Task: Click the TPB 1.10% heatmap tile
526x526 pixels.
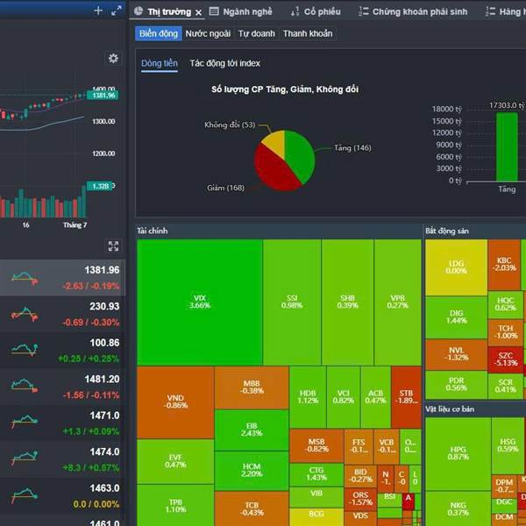Action: click(175, 505)
